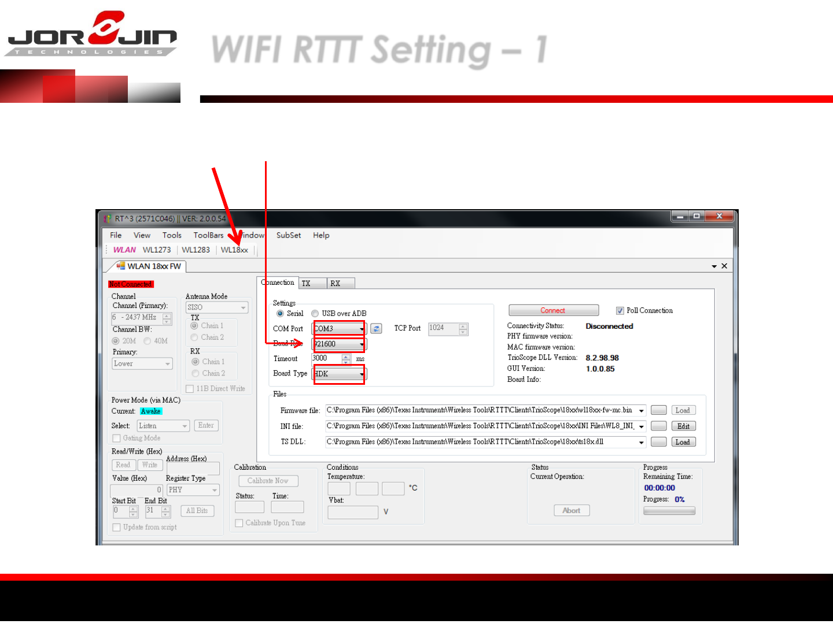
Task: Expand the Antenna Mode SISO dropdown
Action: pos(217,307)
